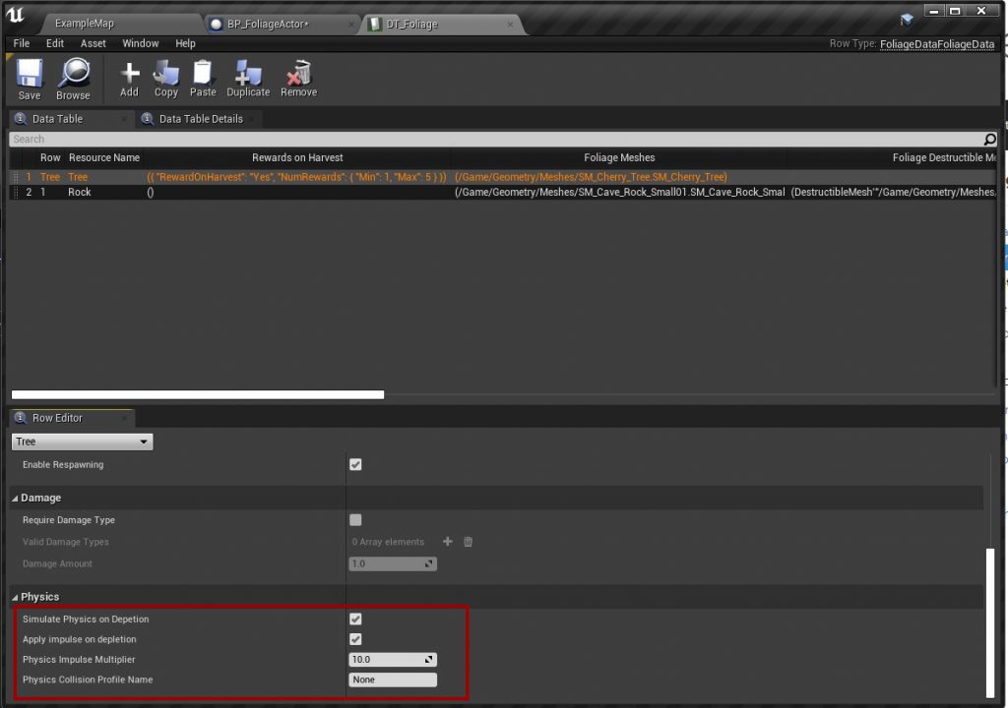Click the Data Table tab icon

[21, 119]
